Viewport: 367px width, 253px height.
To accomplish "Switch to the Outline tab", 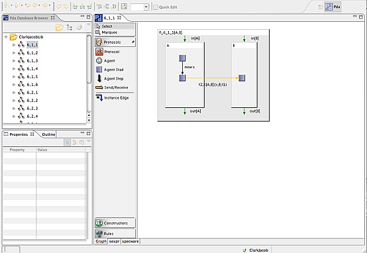I will tap(48, 134).
